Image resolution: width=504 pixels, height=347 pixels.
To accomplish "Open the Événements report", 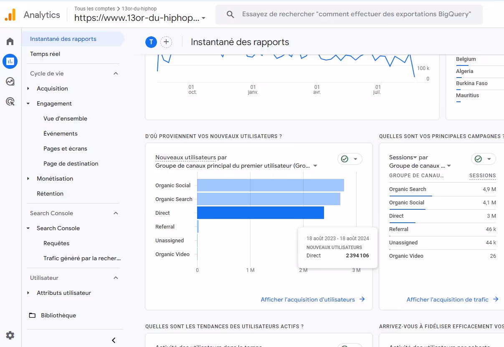I will (61, 133).
